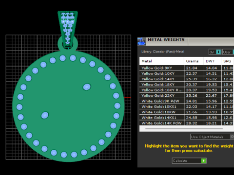Click the 14.17 DWT value
The image size is (234, 175).
click(x=212, y=106)
